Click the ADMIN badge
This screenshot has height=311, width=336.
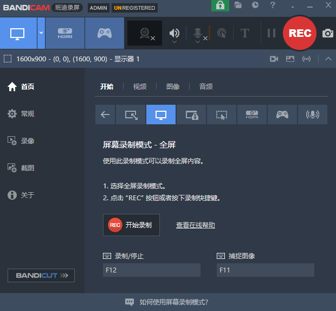(x=98, y=8)
